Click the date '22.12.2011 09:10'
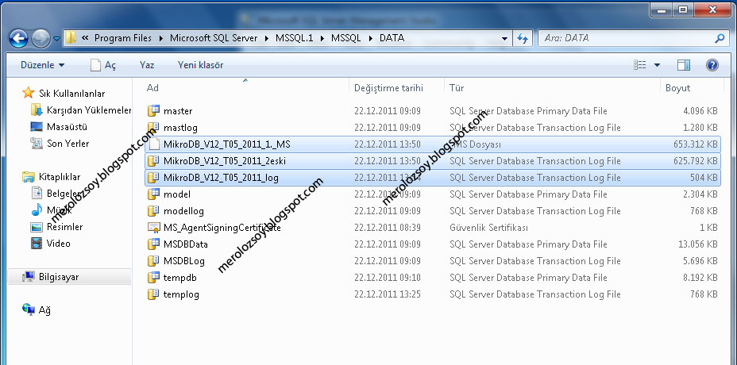The image size is (737, 365). [388, 278]
